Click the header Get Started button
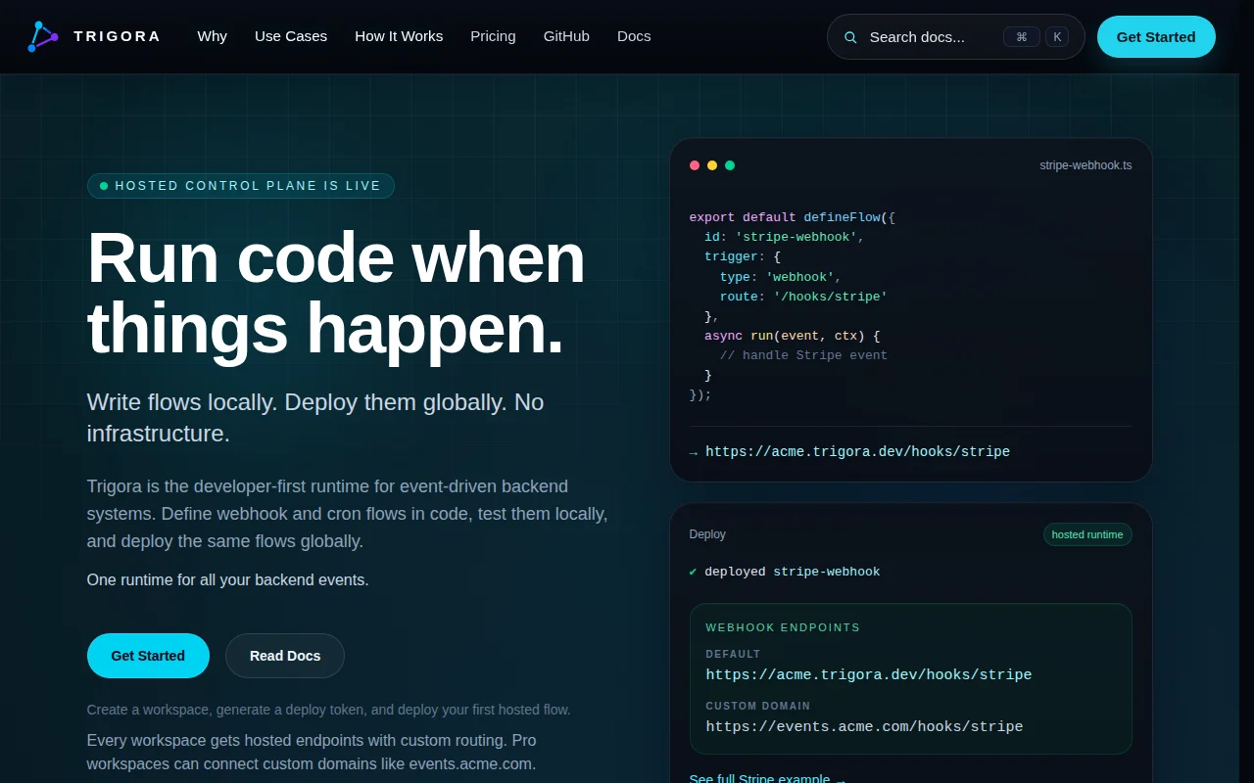 pyautogui.click(x=1156, y=36)
